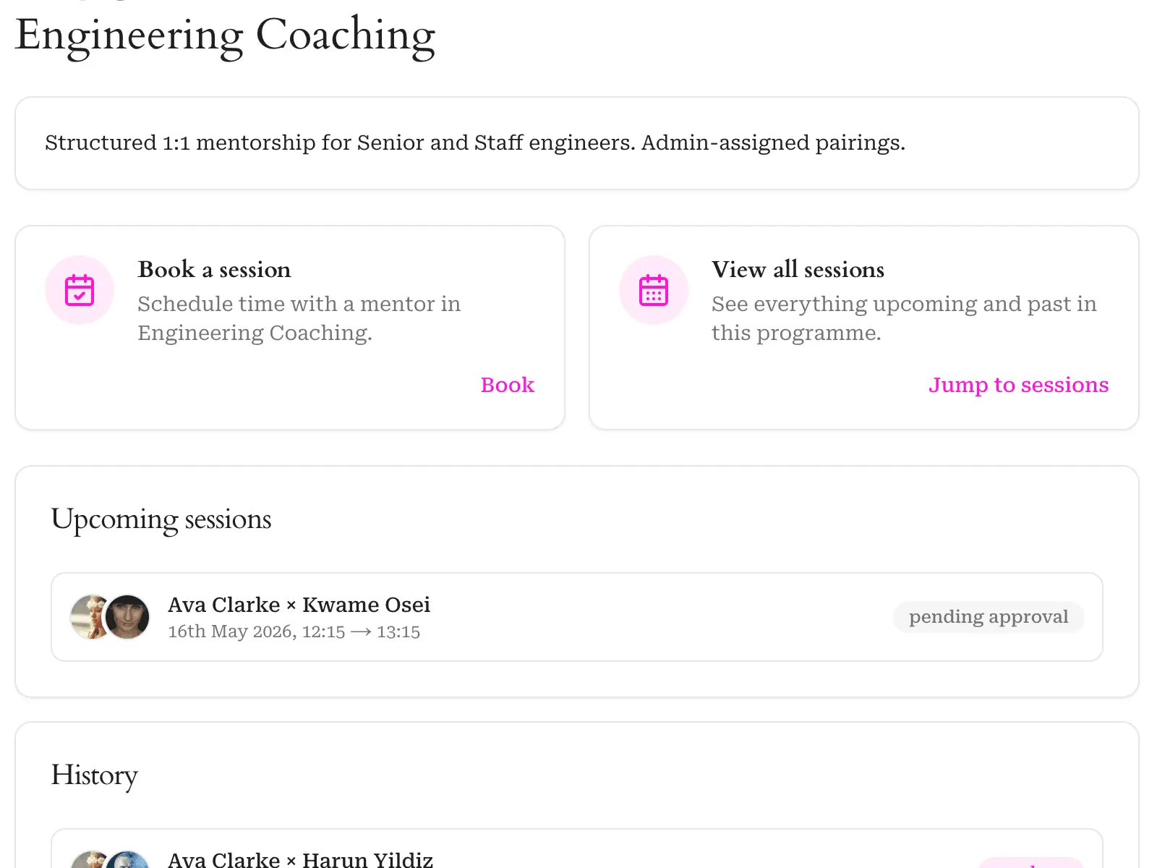Click the Schedule time with a mentor description

[299, 318]
